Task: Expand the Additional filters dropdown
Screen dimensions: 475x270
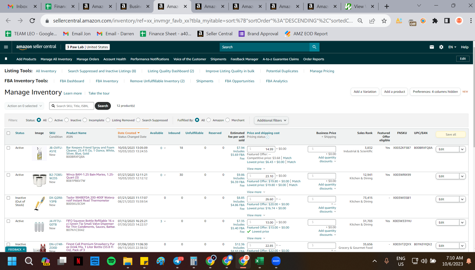Action: (x=271, y=120)
